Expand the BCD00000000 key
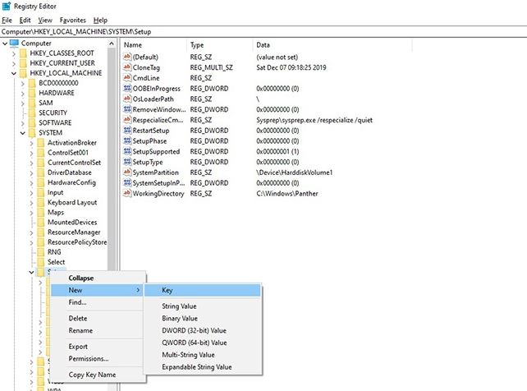Screen dimensions: 527x391 [22, 84]
